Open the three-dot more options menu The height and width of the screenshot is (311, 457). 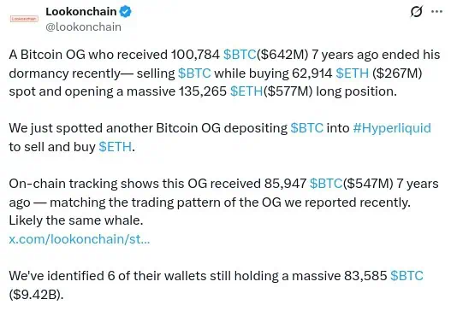(x=436, y=12)
